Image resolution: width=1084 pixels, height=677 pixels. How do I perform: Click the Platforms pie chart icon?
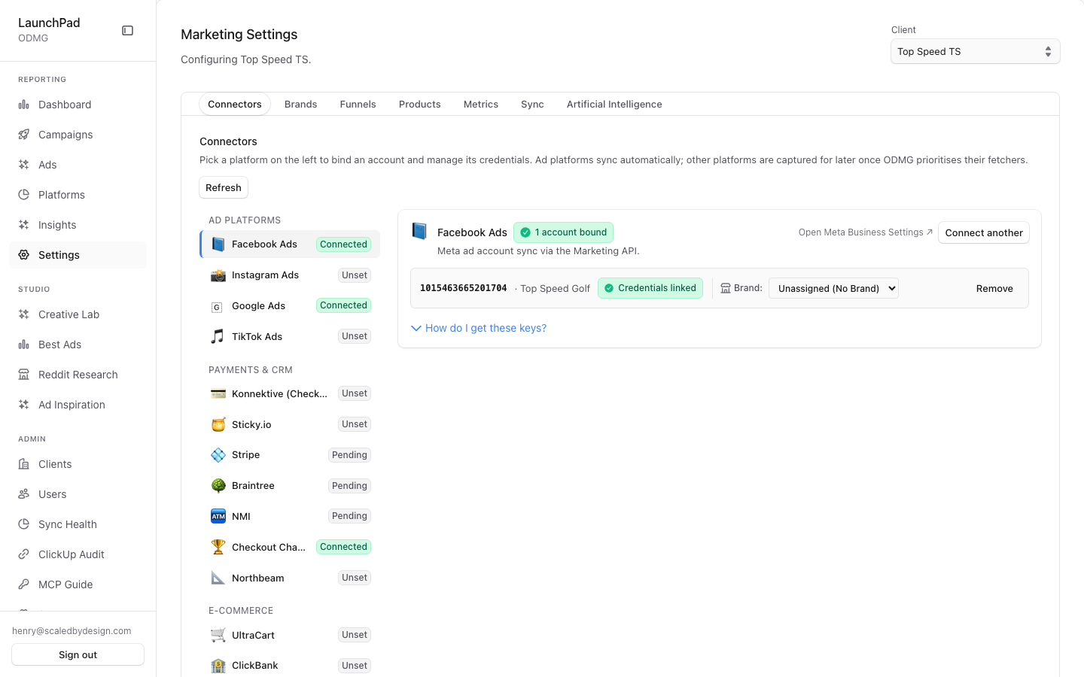pyautogui.click(x=24, y=195)
